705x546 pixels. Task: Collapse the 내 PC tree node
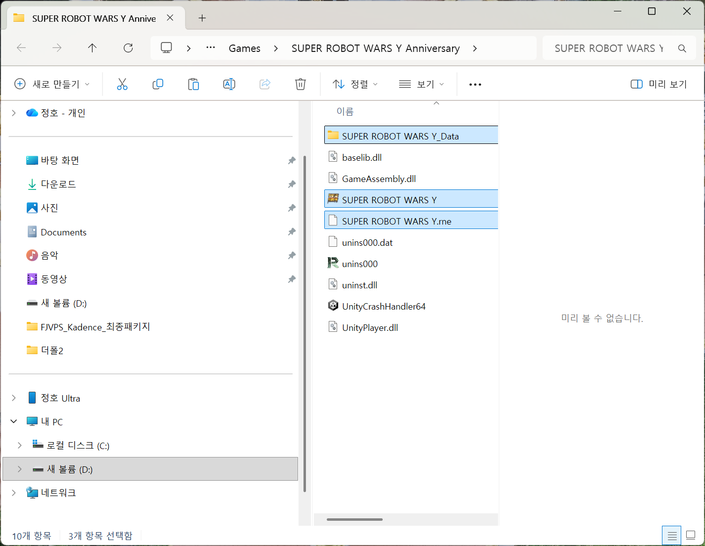[14, 421]
